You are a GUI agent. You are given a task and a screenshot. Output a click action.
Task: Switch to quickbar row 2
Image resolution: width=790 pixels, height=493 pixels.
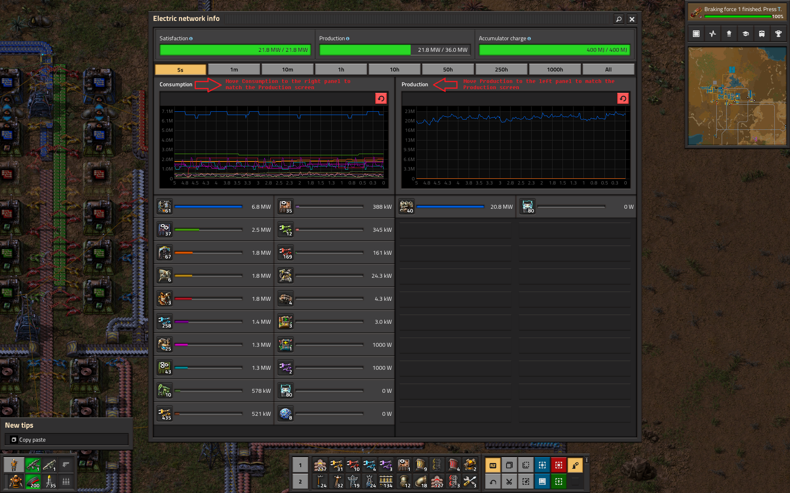point(300,481)
